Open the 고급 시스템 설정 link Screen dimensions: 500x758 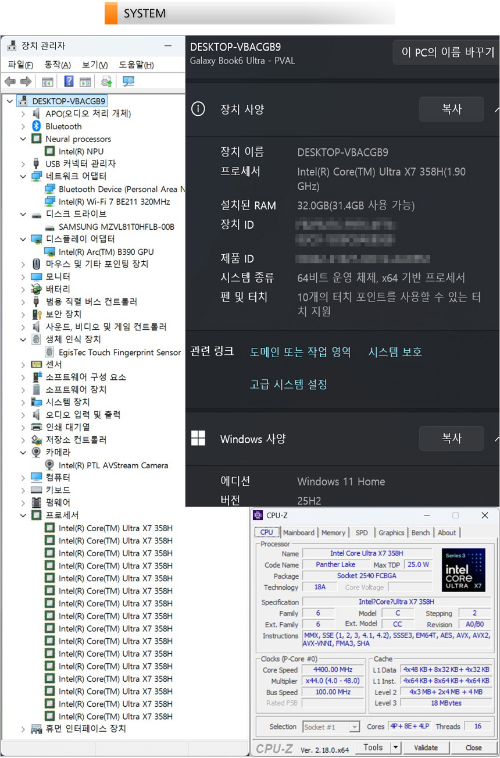(289, 385)
